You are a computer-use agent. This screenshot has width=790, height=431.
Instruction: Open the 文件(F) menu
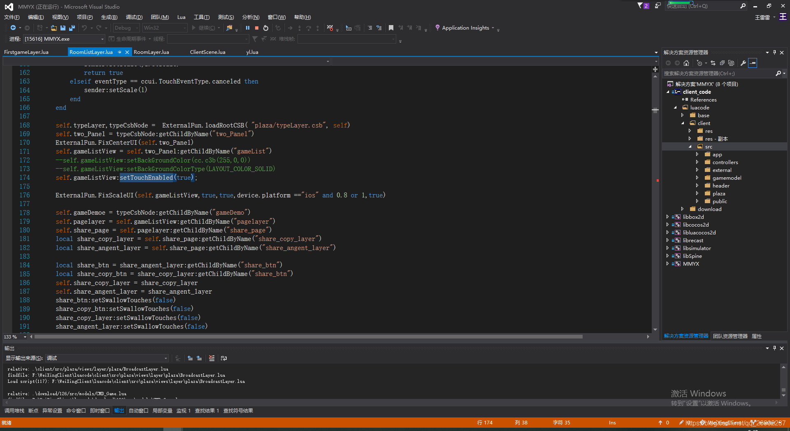point(12,17)
